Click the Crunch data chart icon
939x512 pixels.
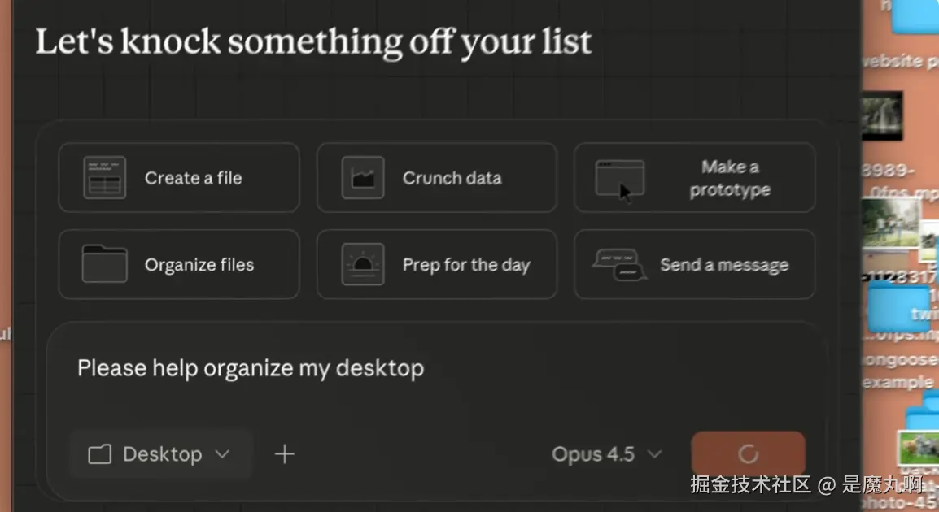[362, 178]
